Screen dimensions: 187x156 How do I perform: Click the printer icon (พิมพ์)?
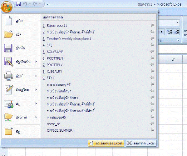pos(9,76)
